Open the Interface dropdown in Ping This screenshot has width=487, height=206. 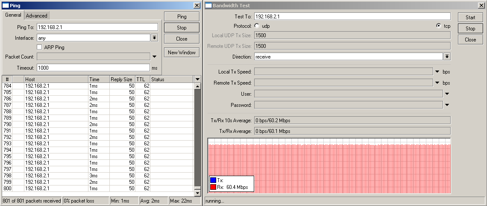pyautogui.click(x=154, y=38)
